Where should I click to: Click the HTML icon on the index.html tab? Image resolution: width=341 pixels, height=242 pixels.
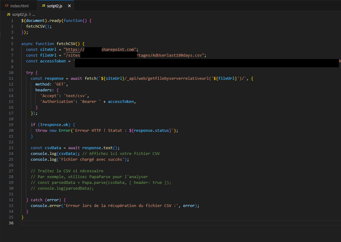[x=7, y=5]
